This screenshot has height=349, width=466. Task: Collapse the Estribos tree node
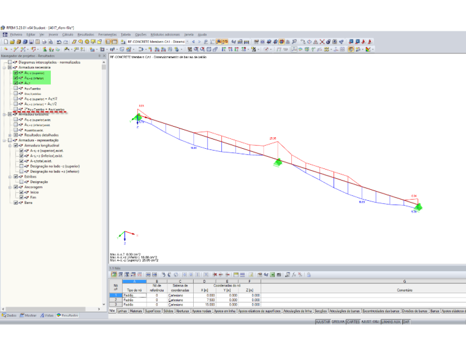pyautogui.click(x=10, y=176)
